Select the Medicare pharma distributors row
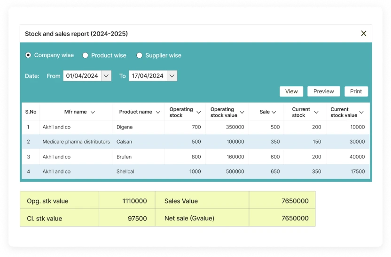 coord(76,142)
